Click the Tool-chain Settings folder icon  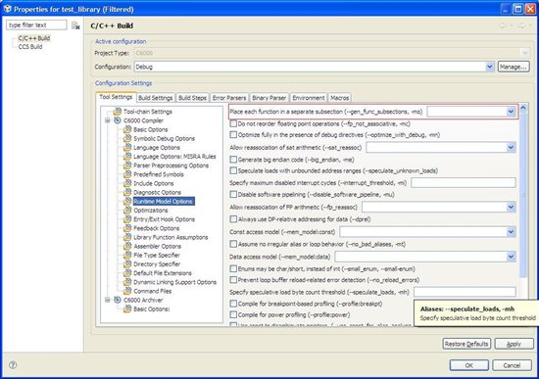118,112
